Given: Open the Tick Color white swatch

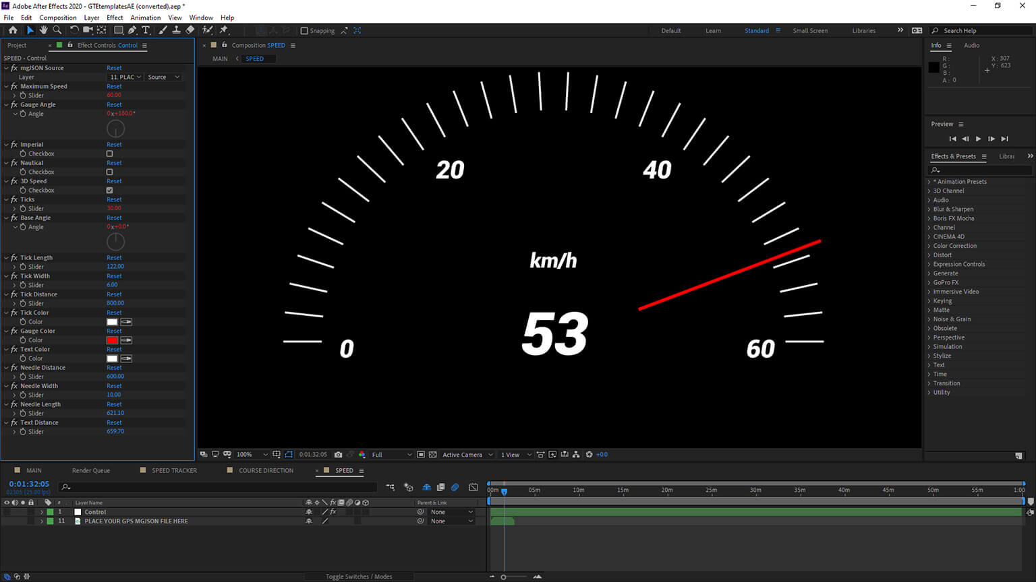Looking at the screenshot, I should (112, 322).
